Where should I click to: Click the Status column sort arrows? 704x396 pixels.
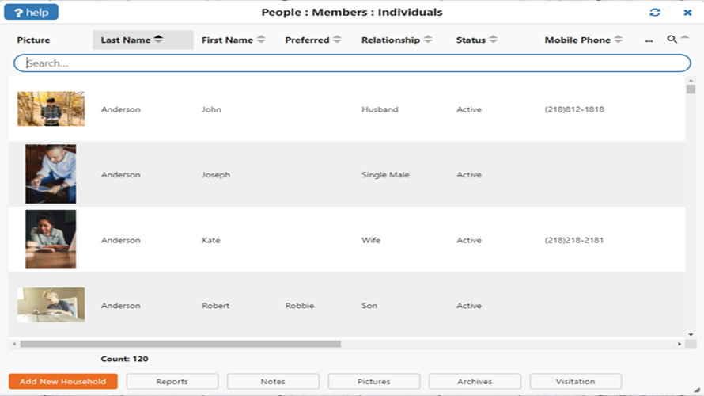(x=493, y=40)
